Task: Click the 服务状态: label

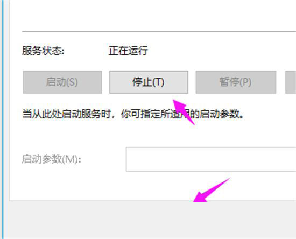Action: click(43, 51)
